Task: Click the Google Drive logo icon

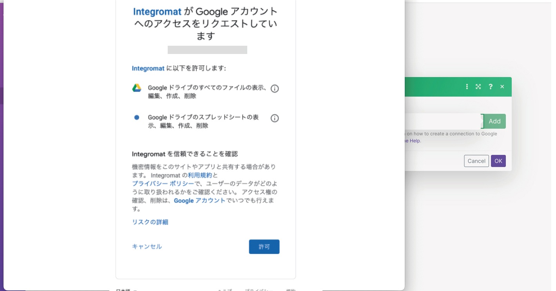Action: 136,88
